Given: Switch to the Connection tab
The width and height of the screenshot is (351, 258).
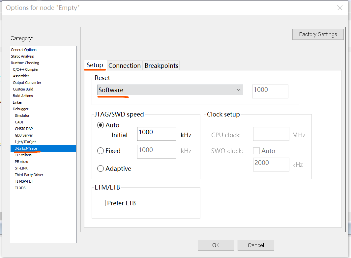Looking at the screenshot, I should click(x=125, y=65).
